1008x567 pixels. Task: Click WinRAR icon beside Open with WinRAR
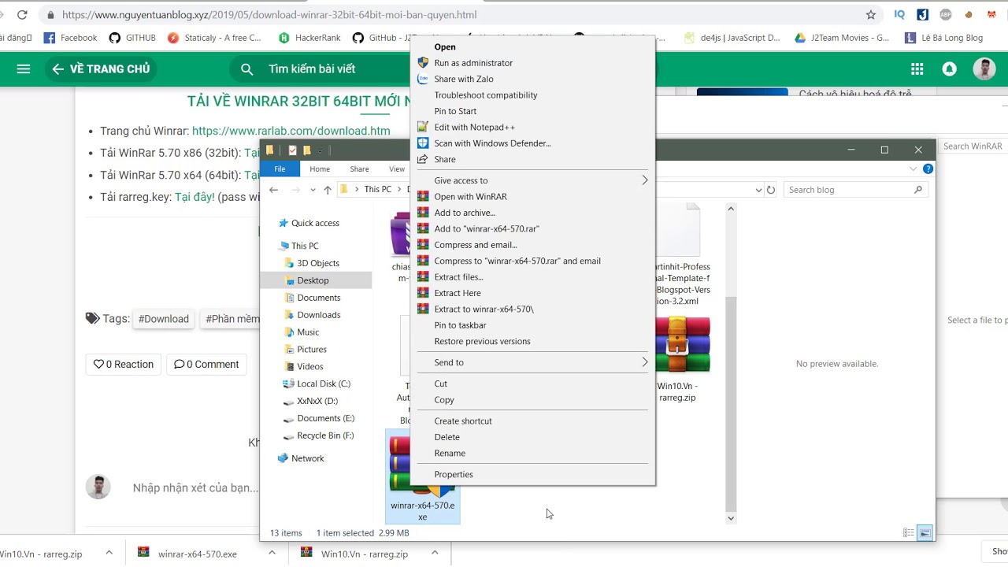(x=423, y=197)
